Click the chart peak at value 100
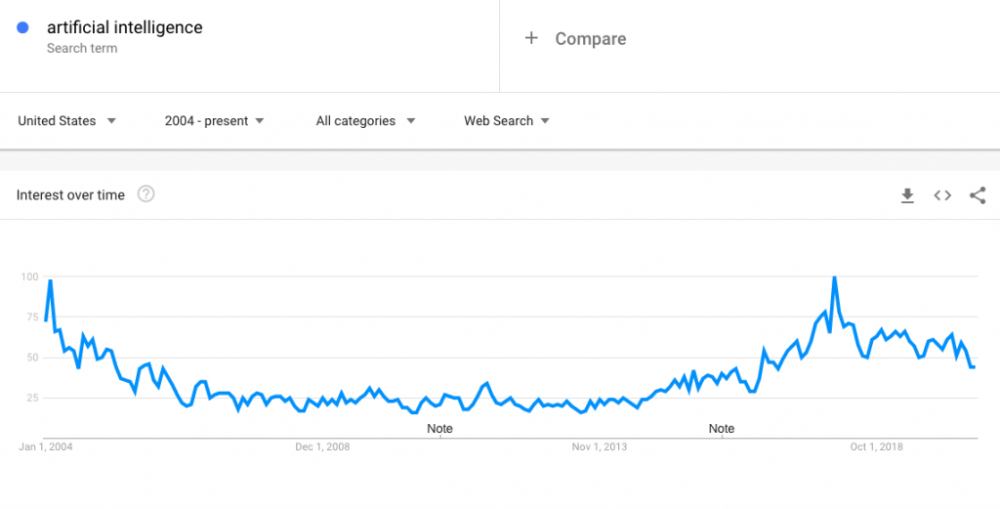The image size is (1000, 509). coord(834,278)
